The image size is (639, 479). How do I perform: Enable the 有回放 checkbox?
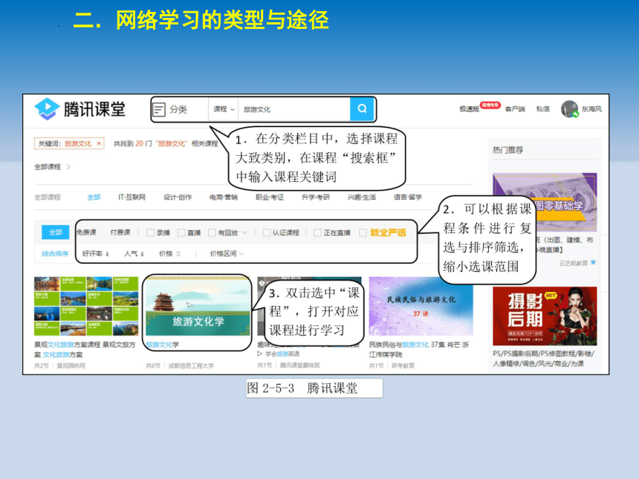[212, 232]
